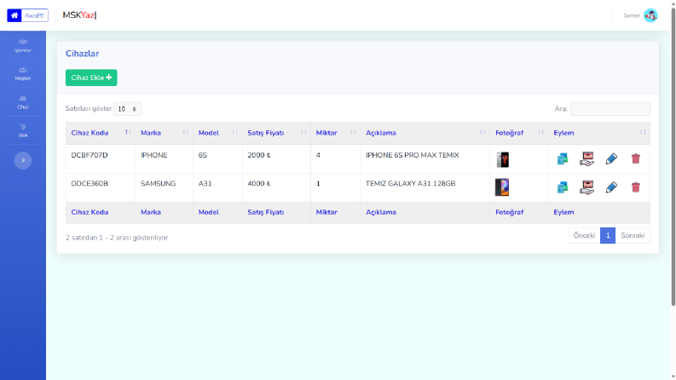The width and height of the screenshot is (676, 380).
Task: Click description IPHONE 6S PRO MAX TEMIX
Action: pyautogui.click(x=412, y=155)
